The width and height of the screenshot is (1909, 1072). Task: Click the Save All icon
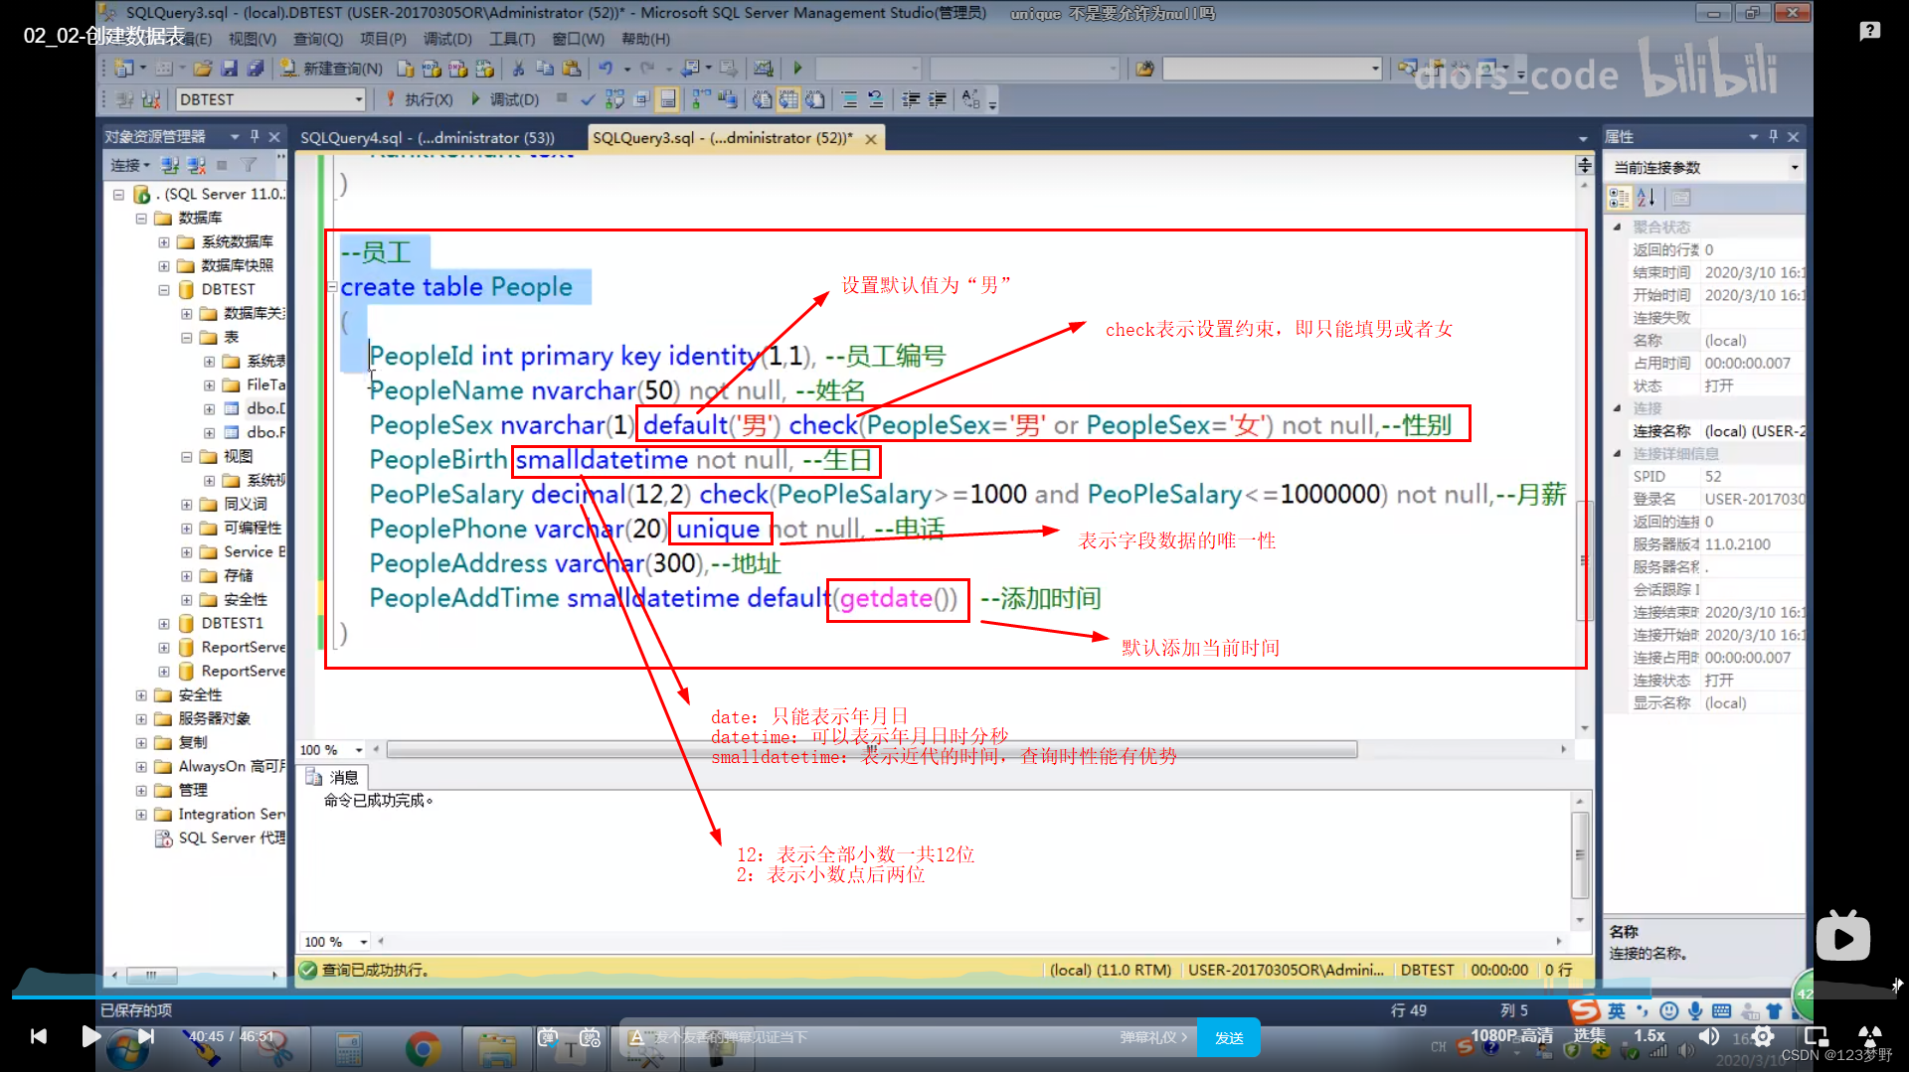pyautogui.click(x=256, y=69)
